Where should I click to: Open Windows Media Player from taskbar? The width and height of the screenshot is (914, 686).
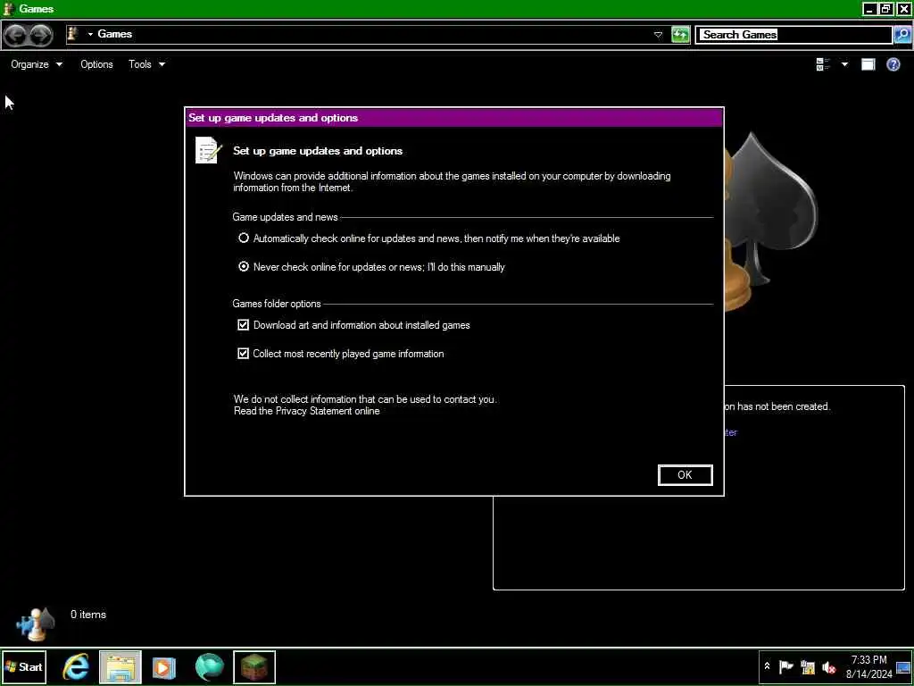click(164, 667)
